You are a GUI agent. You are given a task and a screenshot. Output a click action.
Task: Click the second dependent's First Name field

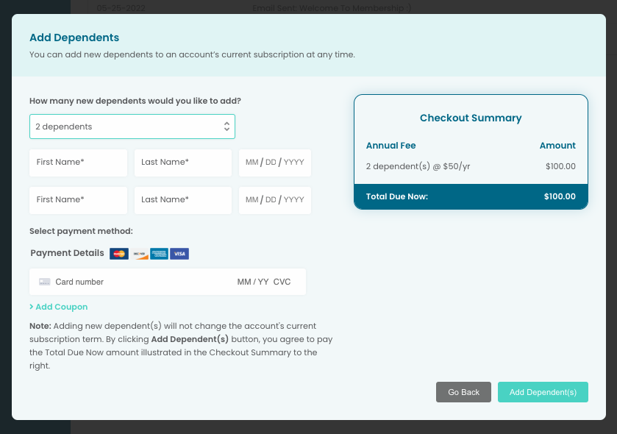pos(78,199)
